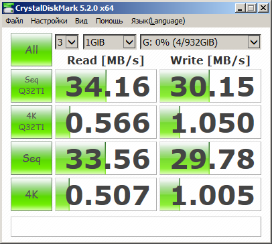Open the Файл menu
Screen dimensions: 272x244
point(14,21)
